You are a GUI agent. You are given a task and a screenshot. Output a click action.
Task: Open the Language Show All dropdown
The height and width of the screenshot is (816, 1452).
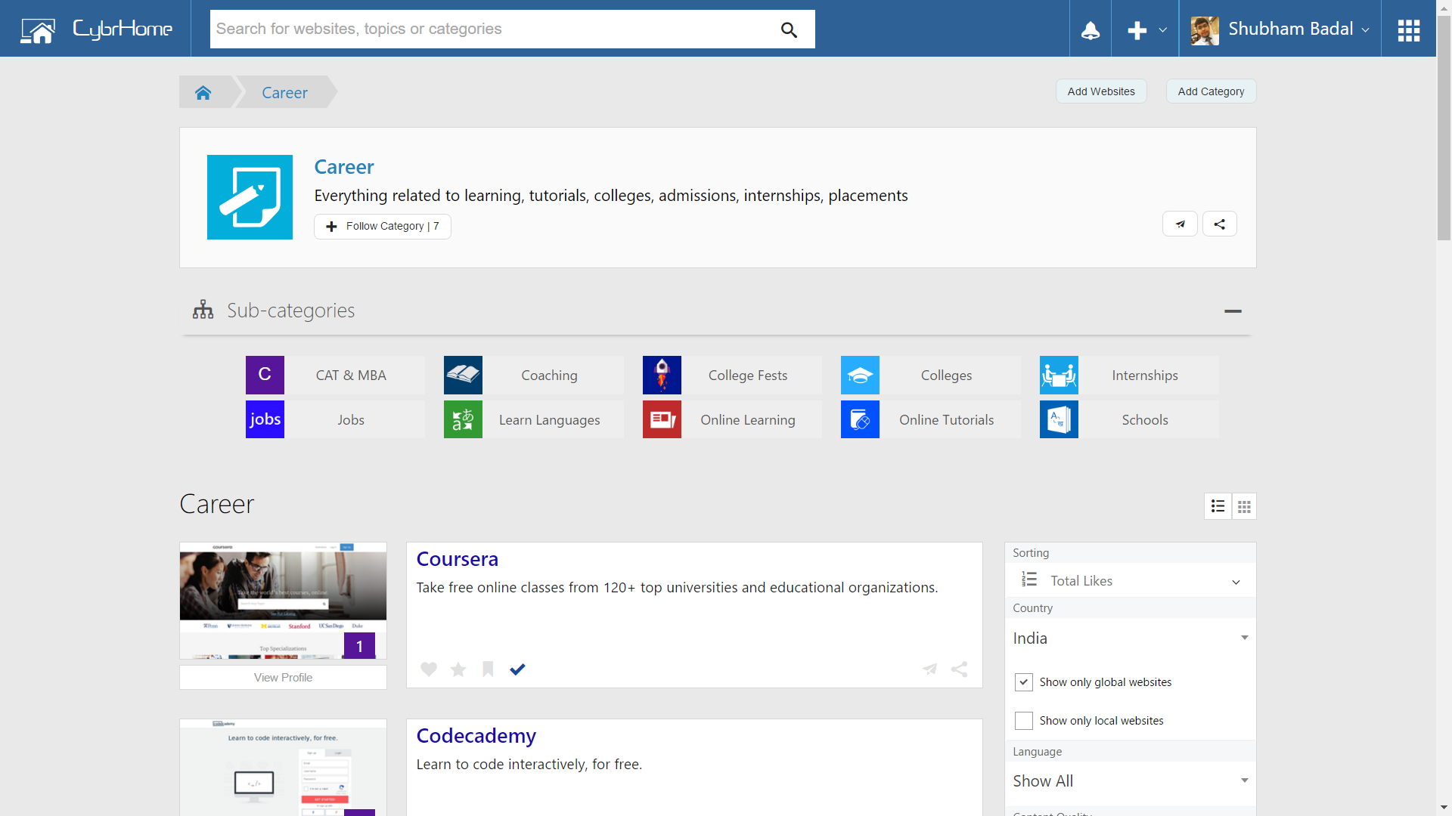(x=1130, y=781)
